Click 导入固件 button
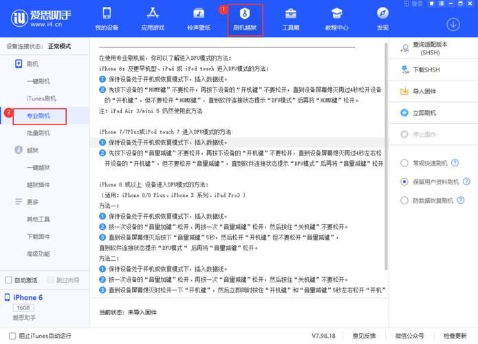 [x=433, y=92]
